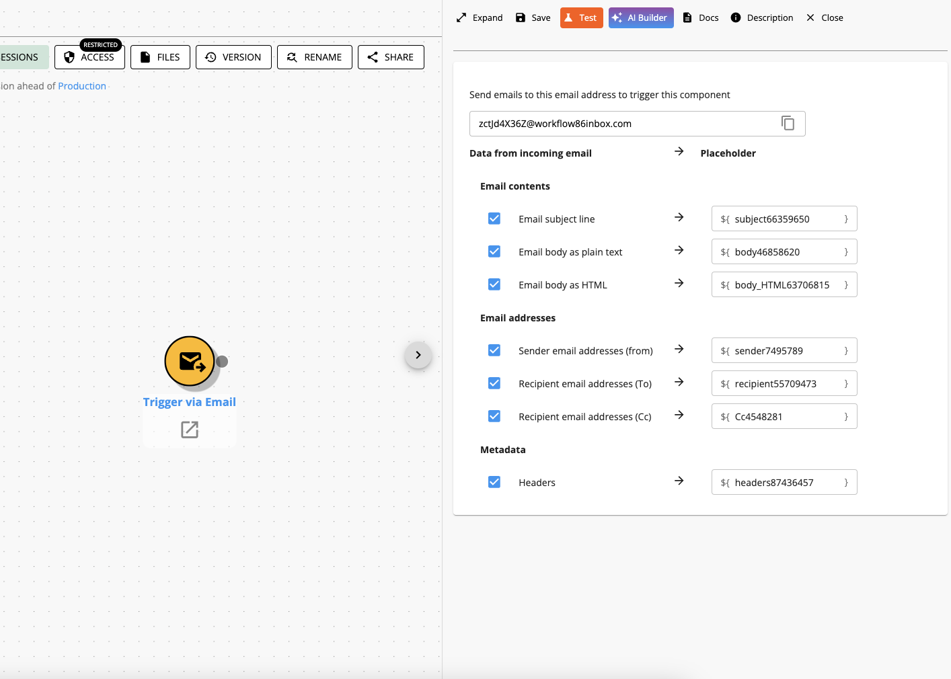Save the component configuration
Image resolution: width=951 pixels, height=679 pixels.
coord(533,17)
